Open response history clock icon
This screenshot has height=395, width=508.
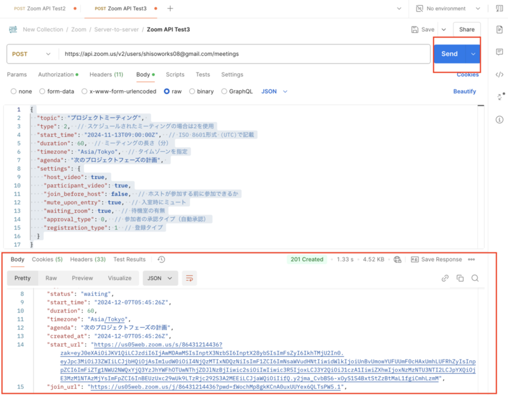(161, 259)
